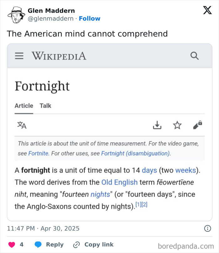Download the Fortnight article

[157, 125]
